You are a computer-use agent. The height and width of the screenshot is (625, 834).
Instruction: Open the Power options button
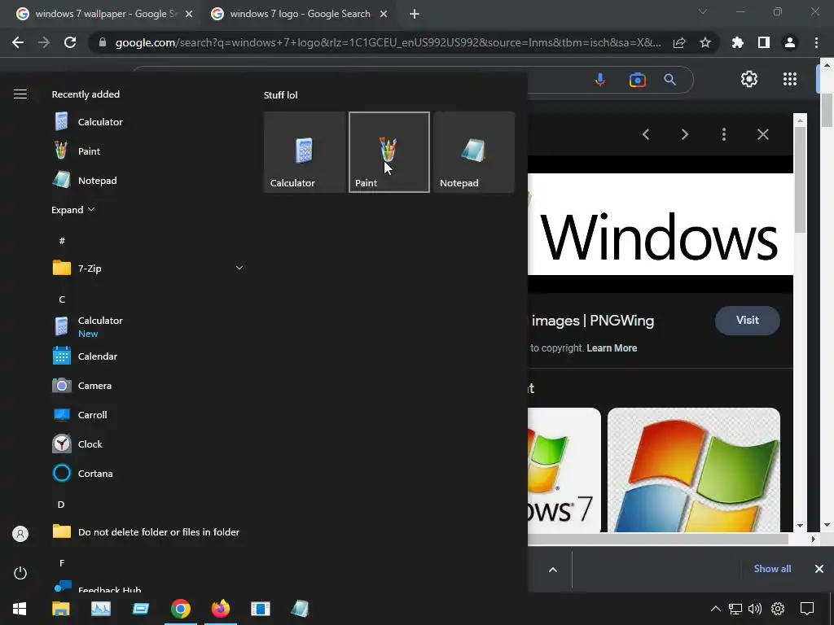[20, 573]
